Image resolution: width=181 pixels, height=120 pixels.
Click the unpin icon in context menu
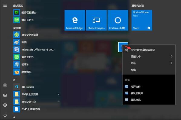(x=127, y=50)
